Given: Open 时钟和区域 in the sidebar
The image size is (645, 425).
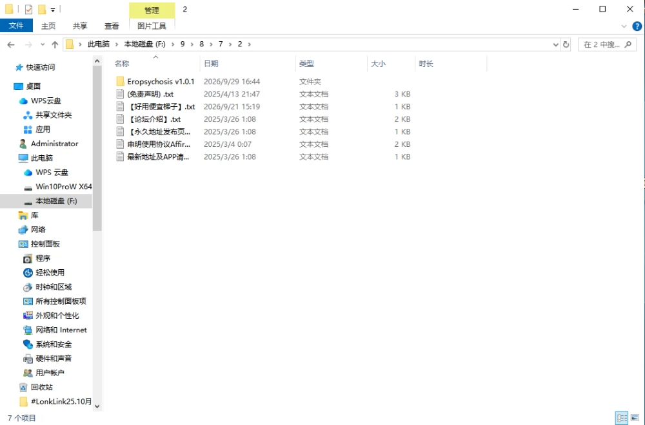Looking at the screenshot, I should (x=54, y=287).
